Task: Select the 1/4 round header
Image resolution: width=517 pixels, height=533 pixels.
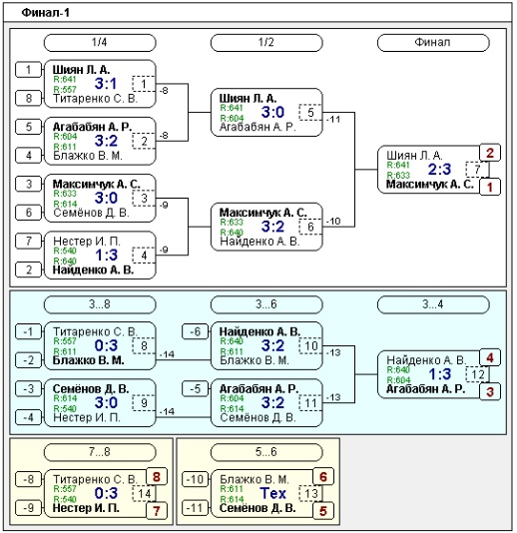Action: click(x=100, y=43)
